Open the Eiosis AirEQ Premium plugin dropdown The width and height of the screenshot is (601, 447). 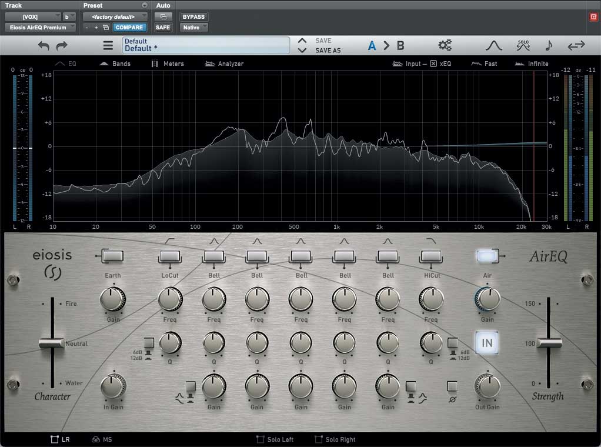[x=40, y=28]
